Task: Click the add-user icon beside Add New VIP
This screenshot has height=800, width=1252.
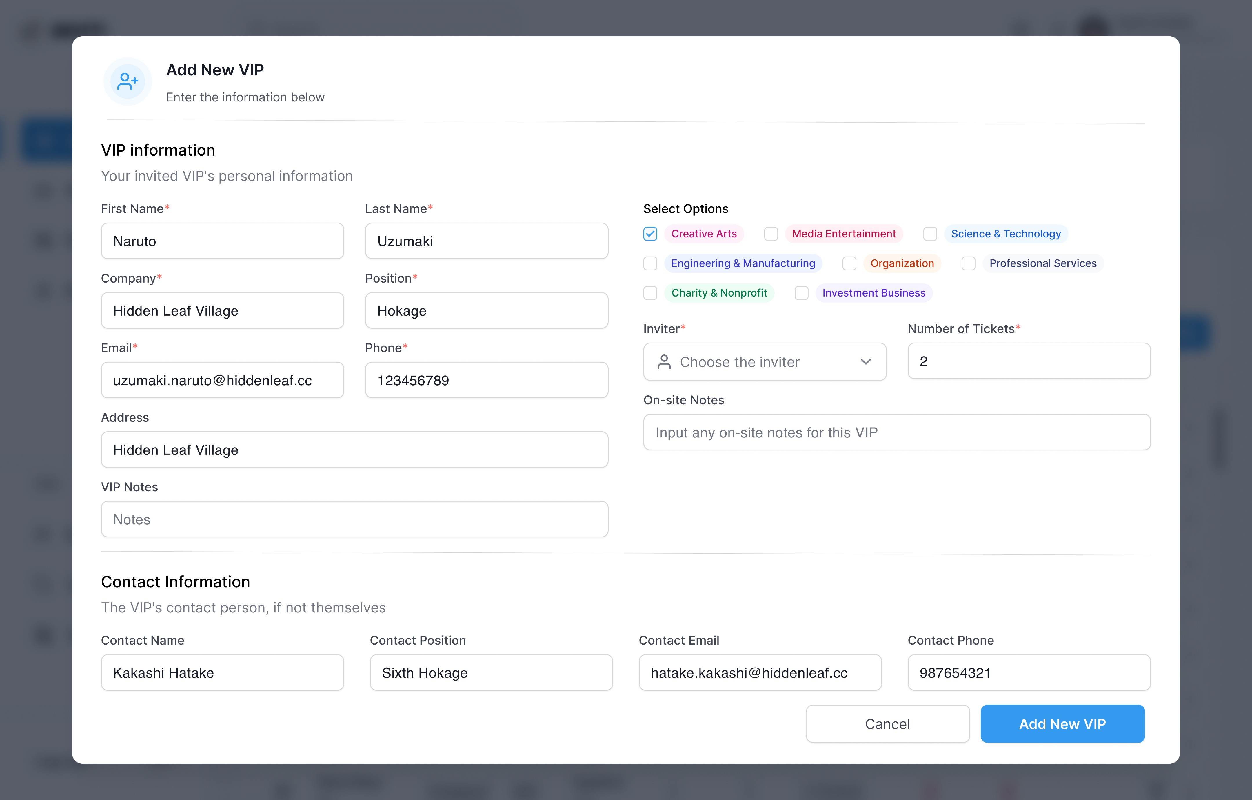Action: click(x=128, y=82)
